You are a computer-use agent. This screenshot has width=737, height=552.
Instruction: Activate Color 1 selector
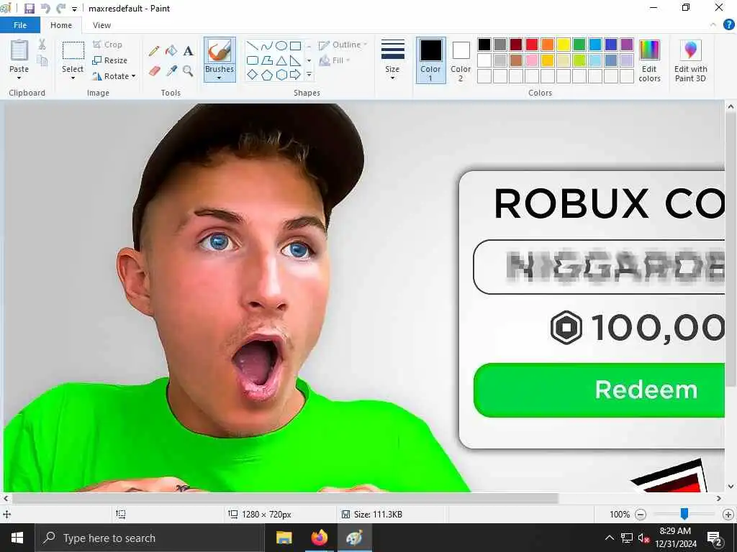pos(430,60)
